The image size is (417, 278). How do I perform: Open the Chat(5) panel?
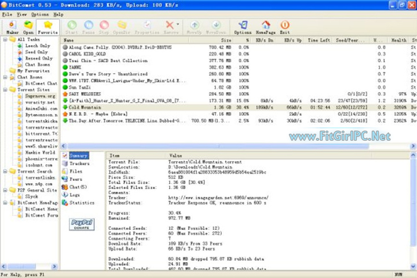click(x=78, y=187)
